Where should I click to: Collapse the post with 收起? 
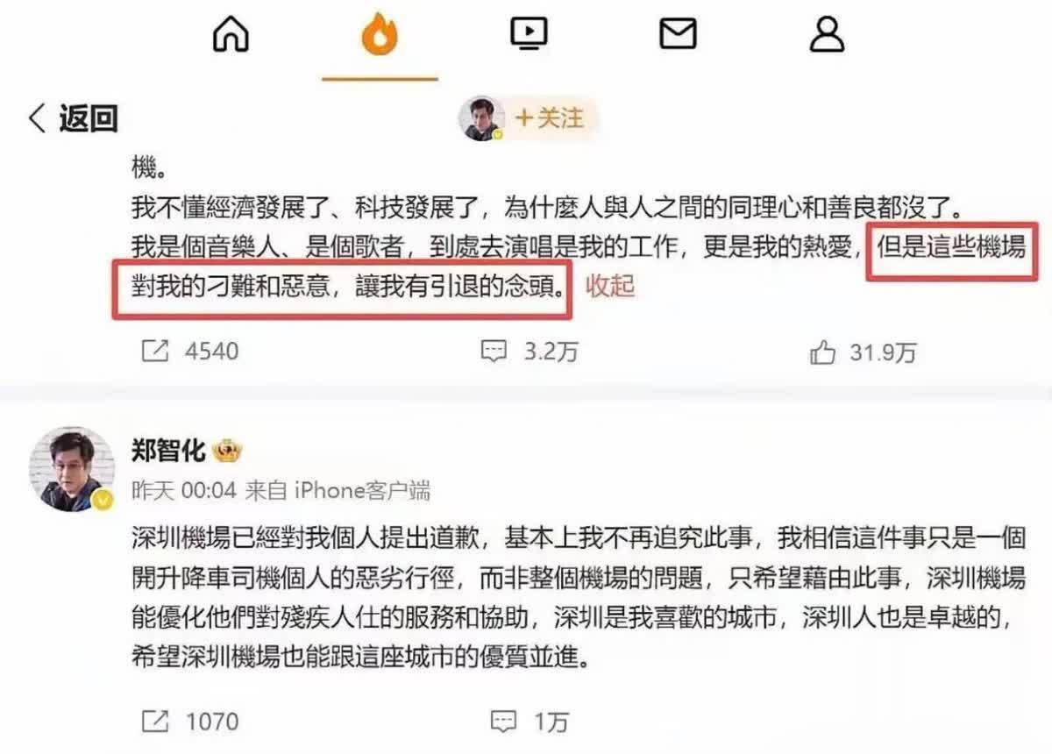610,286
